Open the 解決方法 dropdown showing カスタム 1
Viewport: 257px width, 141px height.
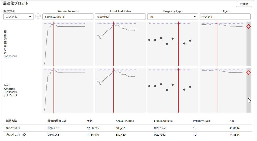[x=18, y=17]
